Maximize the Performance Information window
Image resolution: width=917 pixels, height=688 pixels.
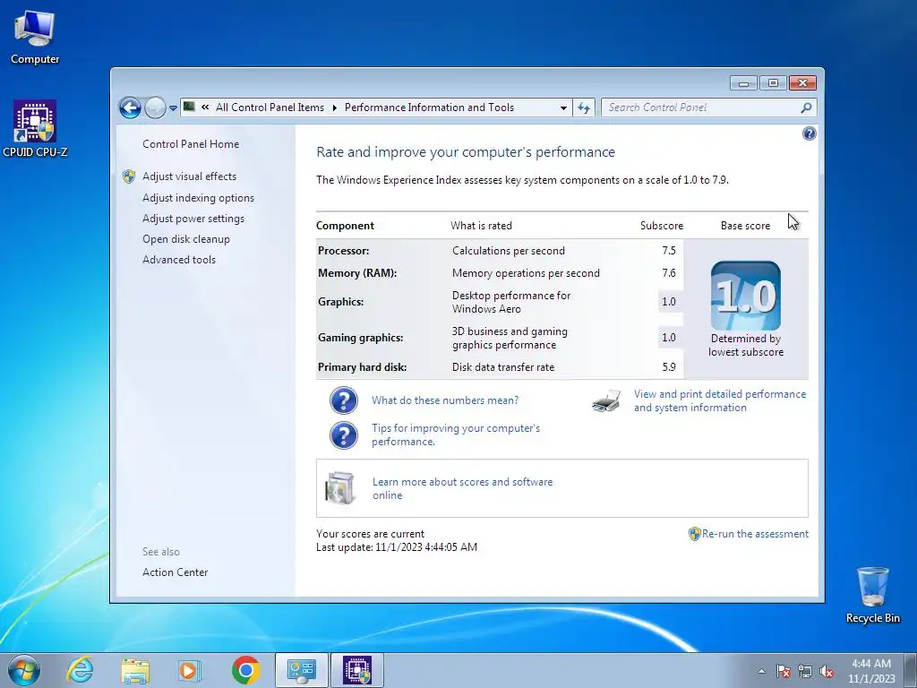(773, 83)
